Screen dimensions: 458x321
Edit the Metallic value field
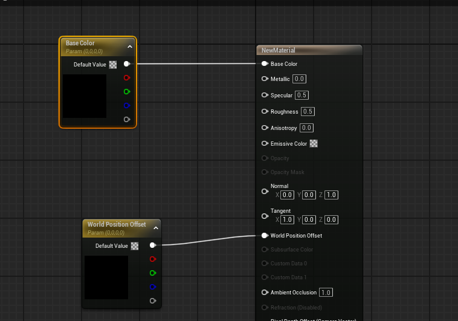point(300,79)
